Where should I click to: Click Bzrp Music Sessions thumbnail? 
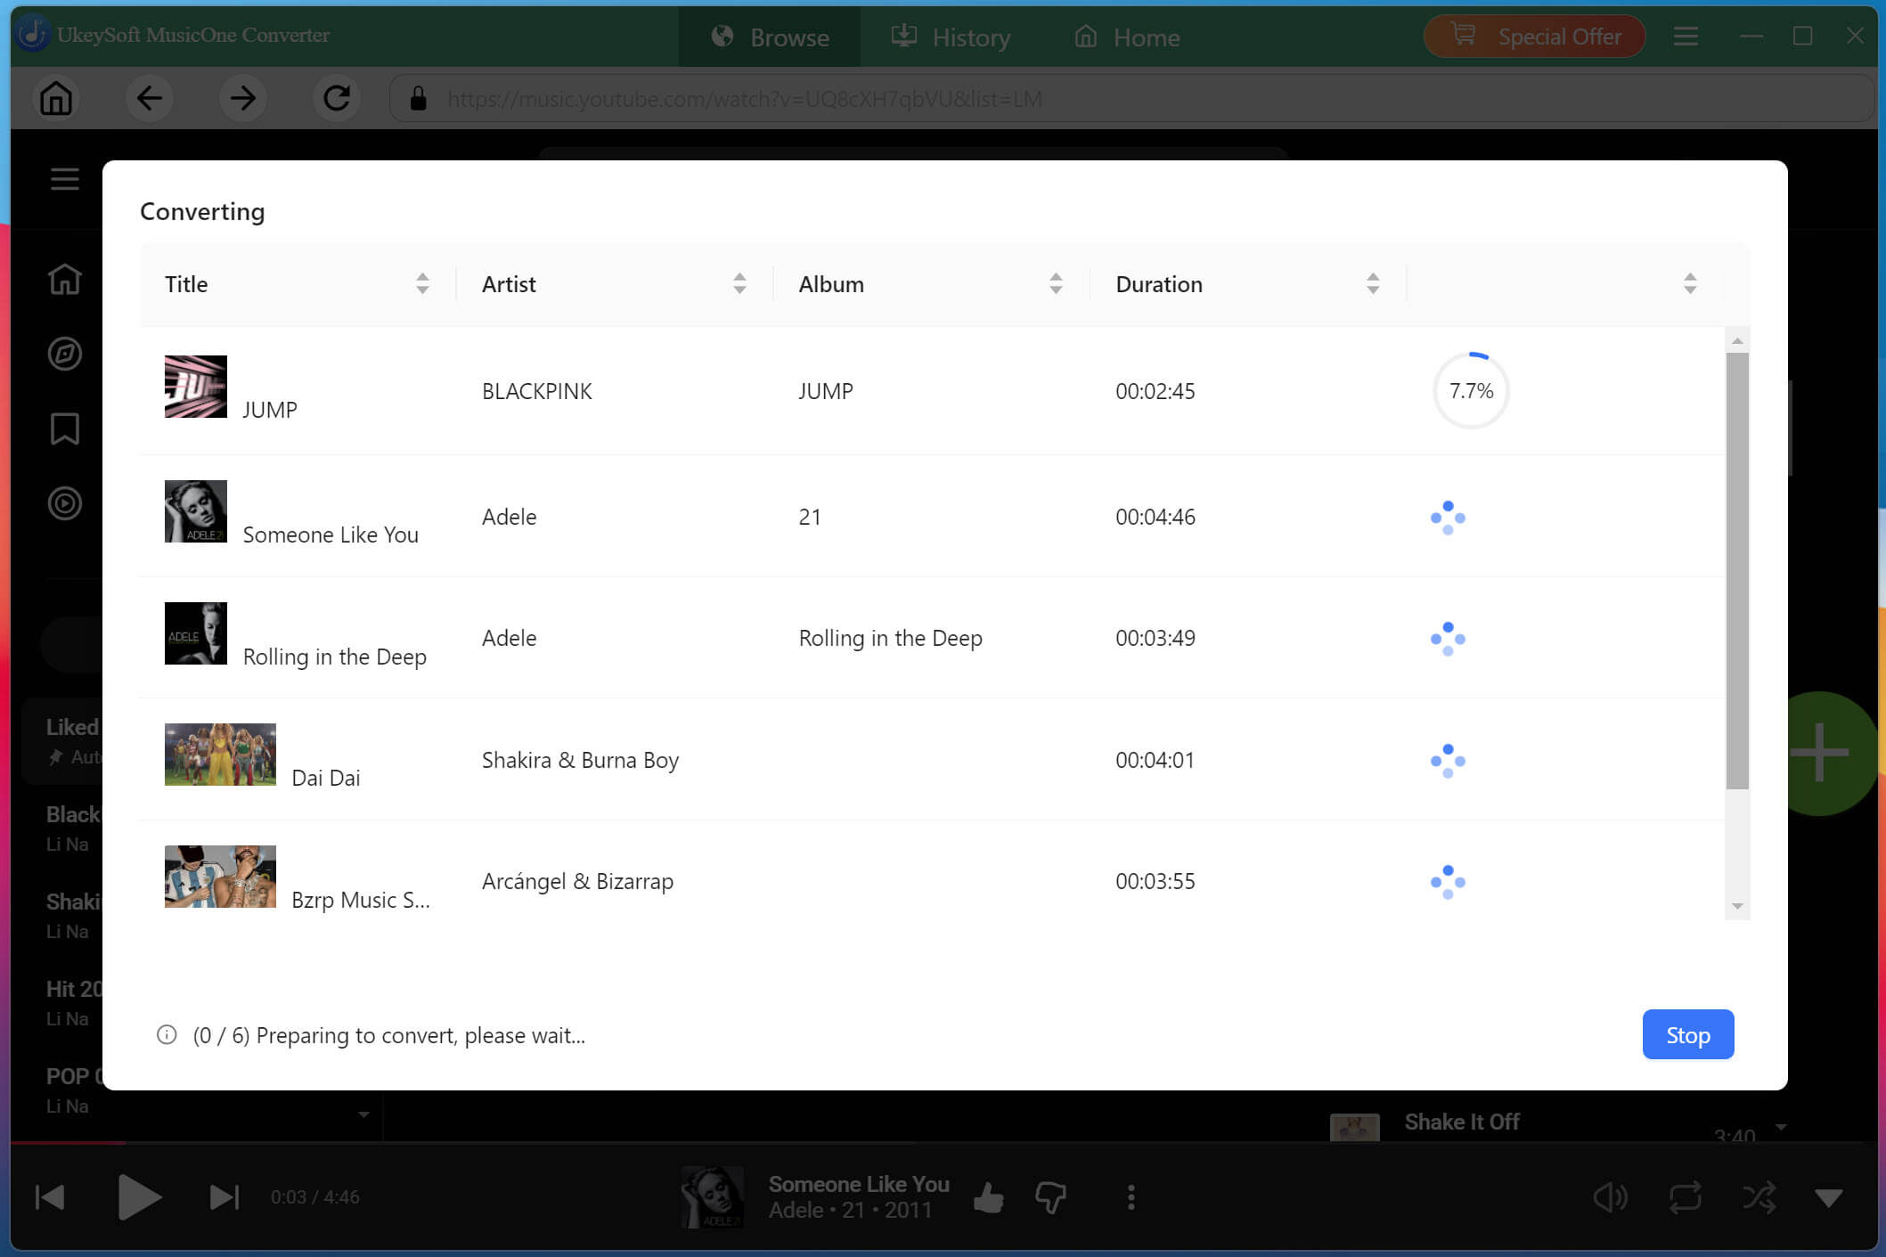pos(220,877)
